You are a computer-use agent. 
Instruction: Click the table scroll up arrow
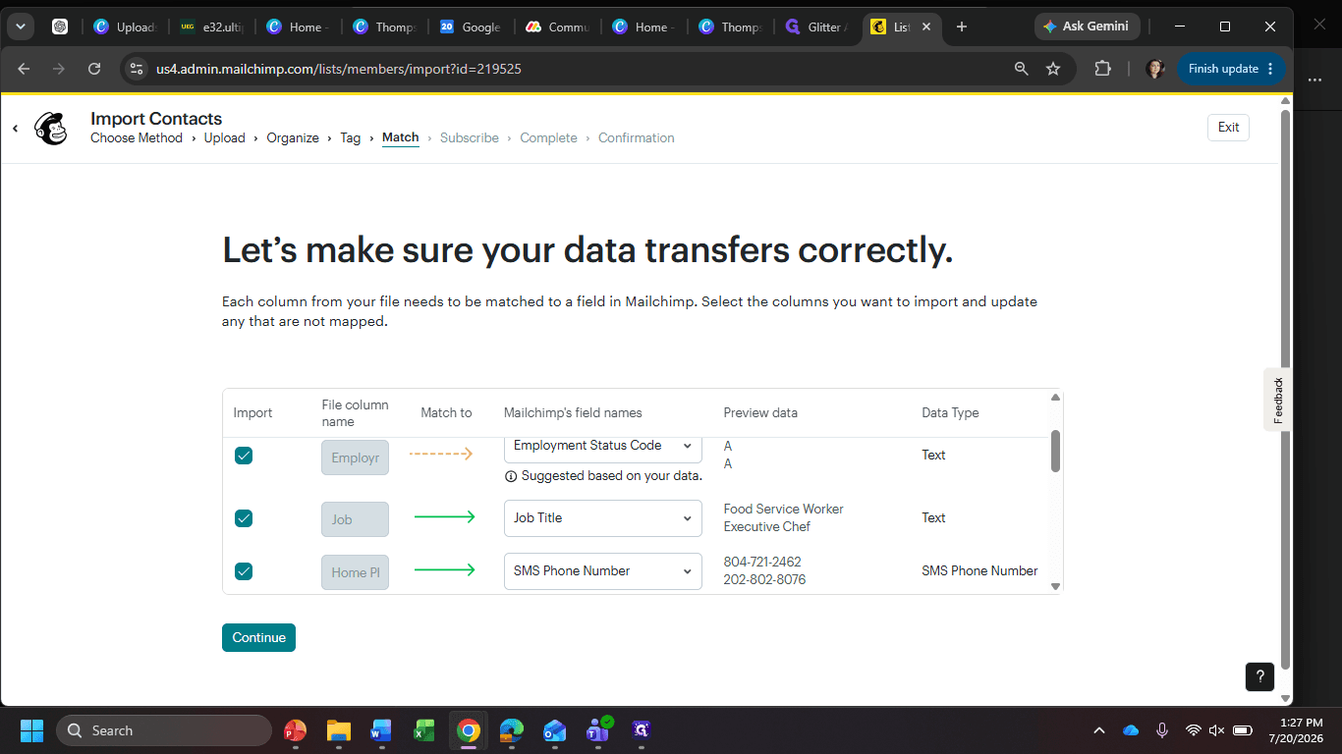(1055, 398)
